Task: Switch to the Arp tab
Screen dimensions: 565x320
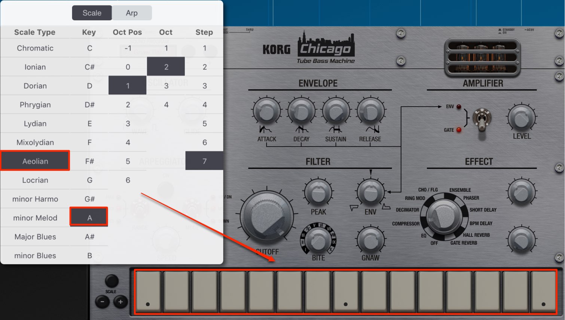Action: (132, 13)
